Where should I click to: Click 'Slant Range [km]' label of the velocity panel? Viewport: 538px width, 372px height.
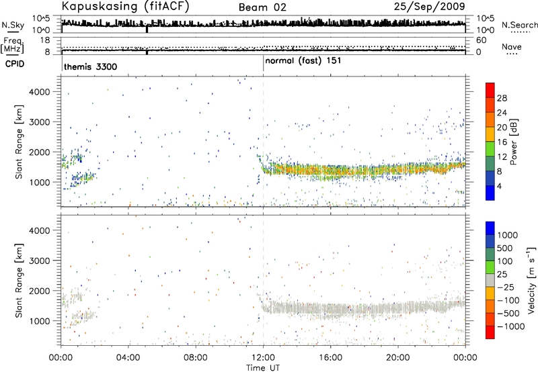pyautogui.click(x=19, y=281)
